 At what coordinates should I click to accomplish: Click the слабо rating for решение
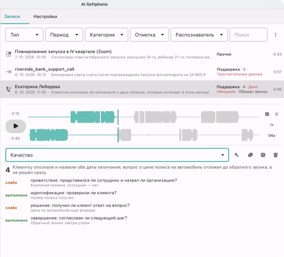coord(11,208)
